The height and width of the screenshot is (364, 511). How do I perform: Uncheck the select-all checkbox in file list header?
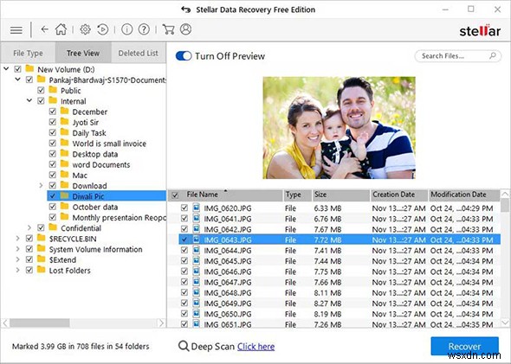(175, 195)
